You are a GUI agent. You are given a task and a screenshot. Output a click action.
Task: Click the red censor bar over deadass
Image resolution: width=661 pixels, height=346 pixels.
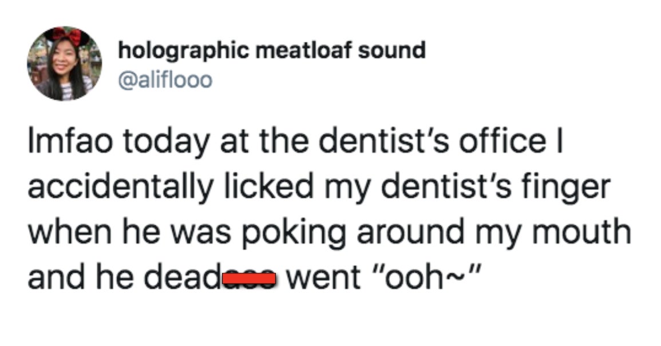click(249, 278)
